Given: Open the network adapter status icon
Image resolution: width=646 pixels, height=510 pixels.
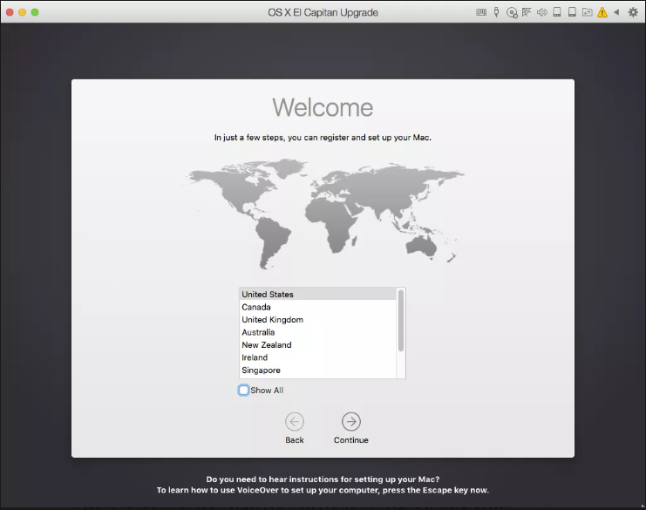Looking at the screenshot, I should (x=527, y=12).
